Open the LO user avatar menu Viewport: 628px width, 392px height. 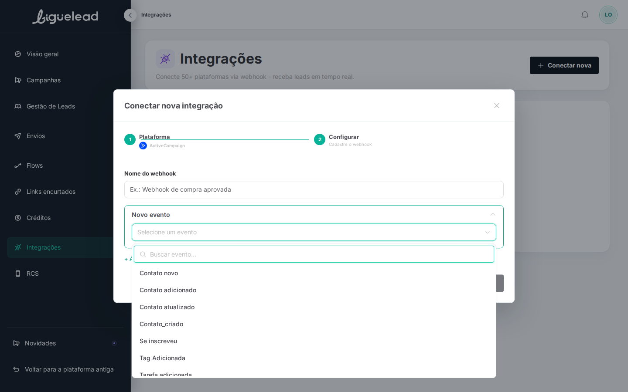coord(608,15)
